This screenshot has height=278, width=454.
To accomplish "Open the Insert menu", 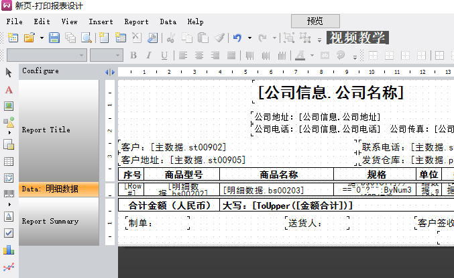I will 101,21.
